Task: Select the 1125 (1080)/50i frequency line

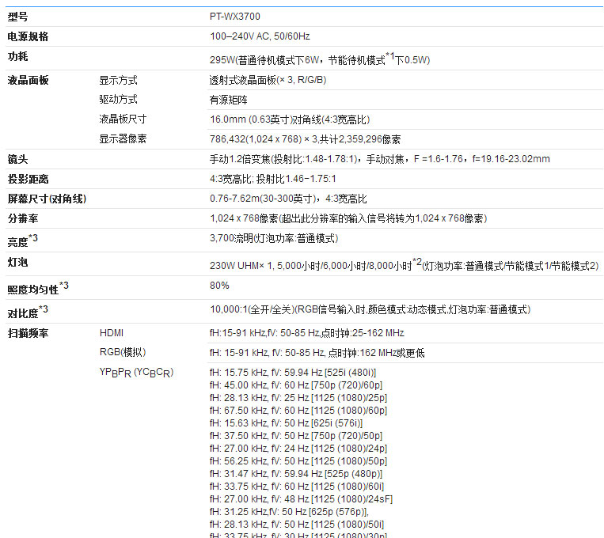Action: [297, 525]
